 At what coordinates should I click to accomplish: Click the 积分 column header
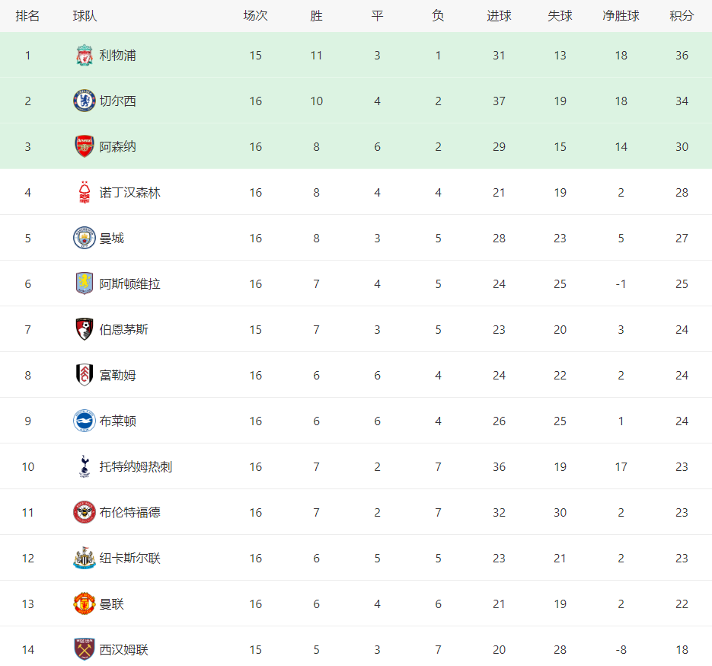[x=682, y=15]
